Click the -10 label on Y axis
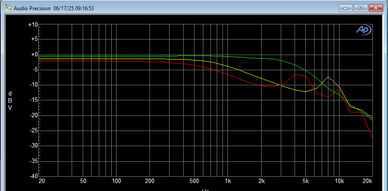Screen dimensions: 388x191 pyautogui.click(x=33, y=85)
